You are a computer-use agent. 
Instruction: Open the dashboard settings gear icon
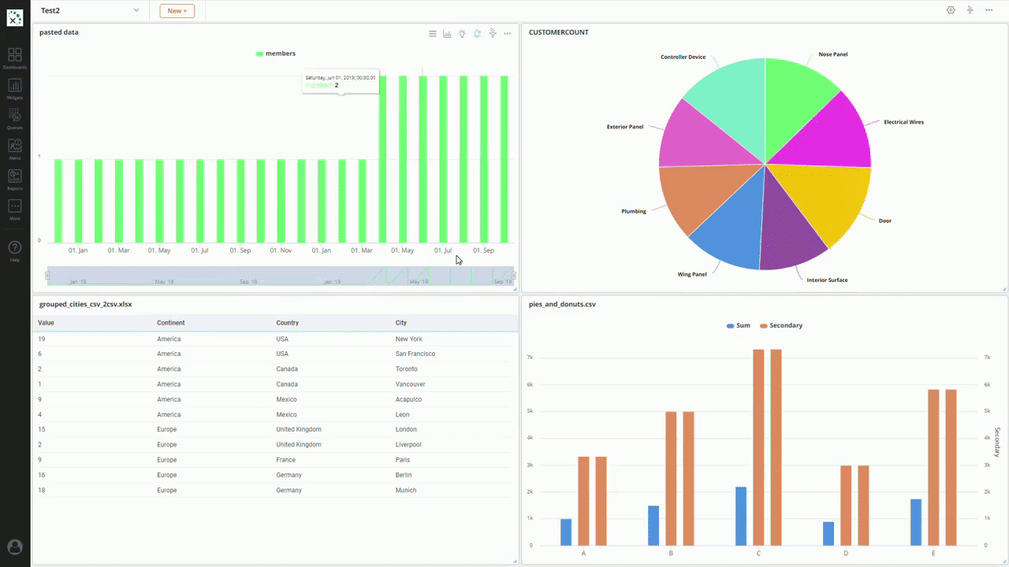[951, 10]
